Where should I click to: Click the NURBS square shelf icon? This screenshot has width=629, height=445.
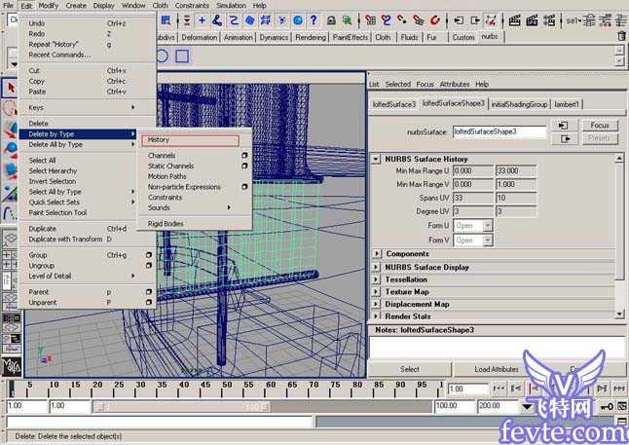182,56
